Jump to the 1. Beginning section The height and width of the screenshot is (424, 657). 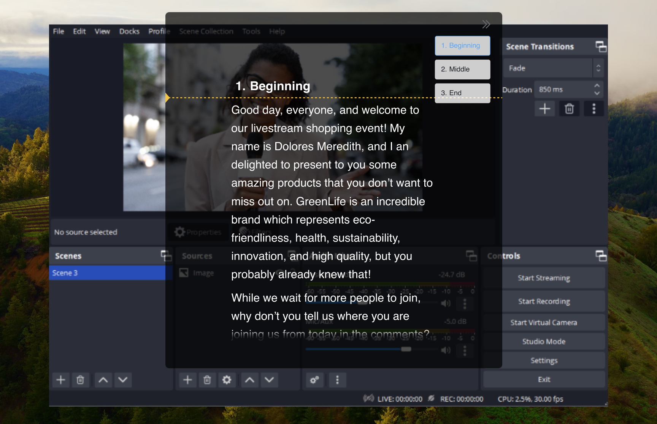[462, 46]
